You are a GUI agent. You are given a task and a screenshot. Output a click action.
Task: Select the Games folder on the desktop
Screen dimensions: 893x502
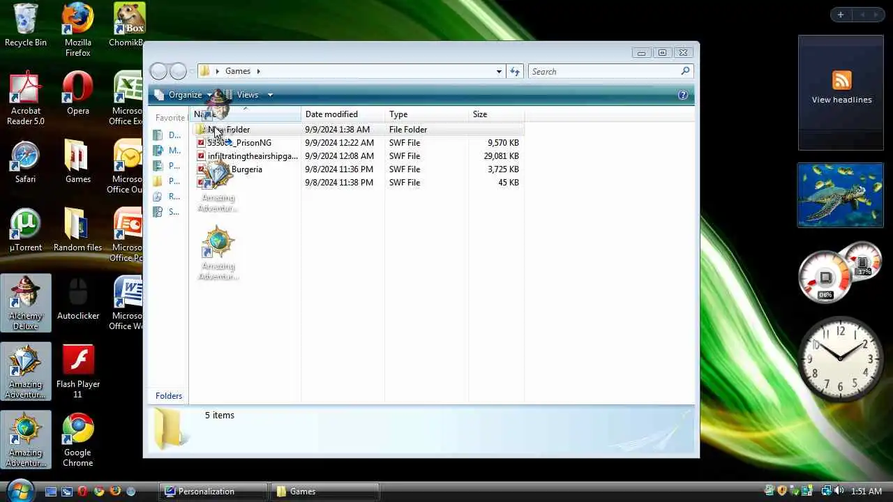tap(77, 162)
